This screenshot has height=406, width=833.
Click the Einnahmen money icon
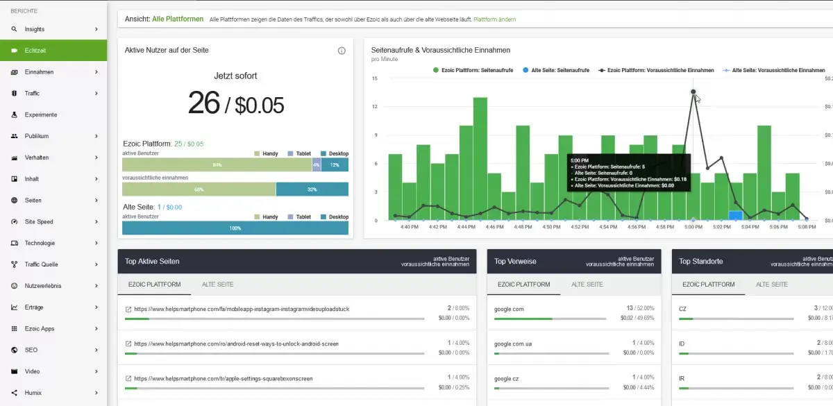(x=14, y=72)
